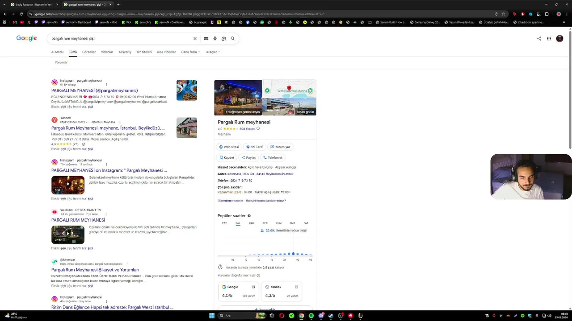Bookmark this page with the star
This screenshot has width=572, height=321.
coord(503,14)
